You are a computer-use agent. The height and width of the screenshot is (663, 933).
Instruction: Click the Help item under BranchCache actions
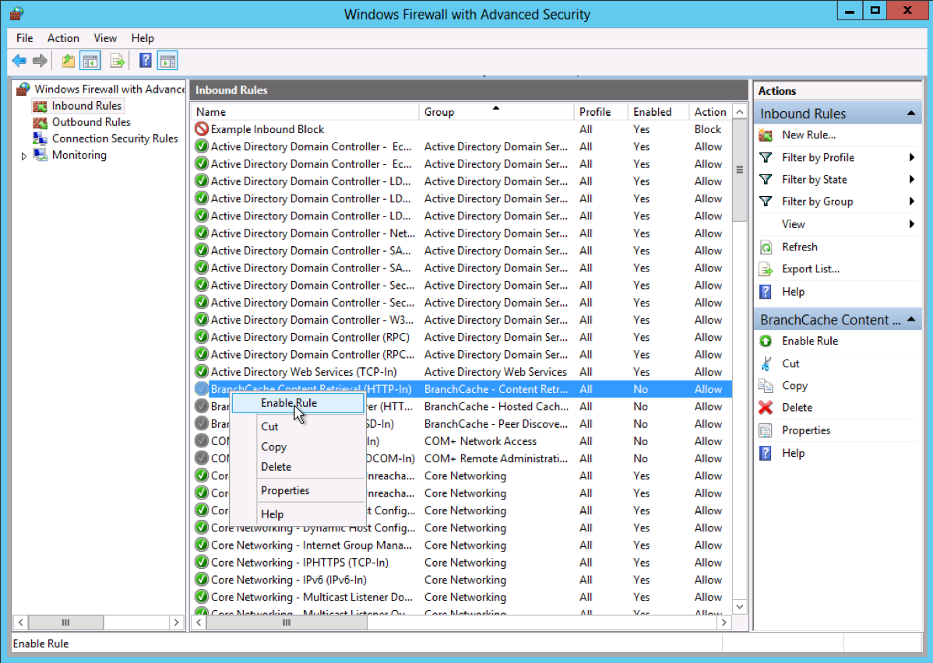793,453
